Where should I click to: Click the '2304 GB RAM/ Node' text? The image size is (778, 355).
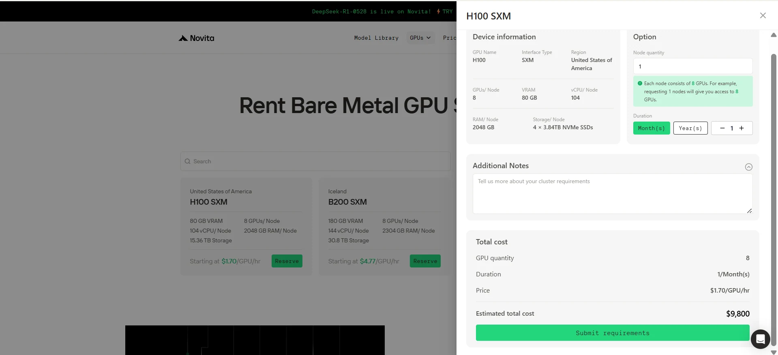click(x=409, y=231)
